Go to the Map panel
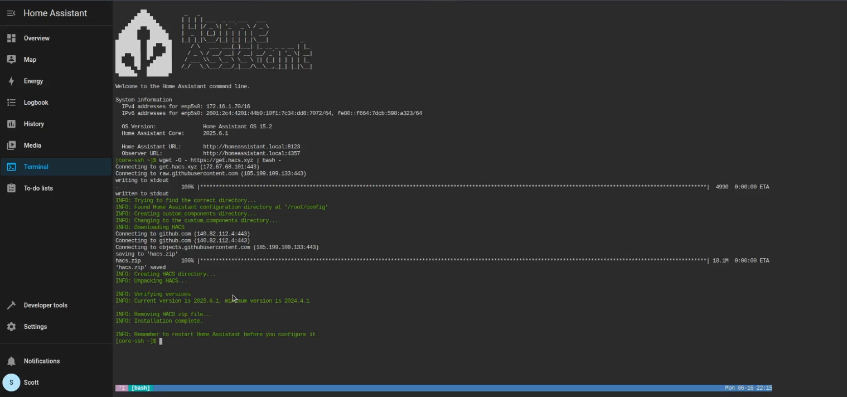This screenshot has height=397, width=847. pyautogui.click(x=56, y=60)
